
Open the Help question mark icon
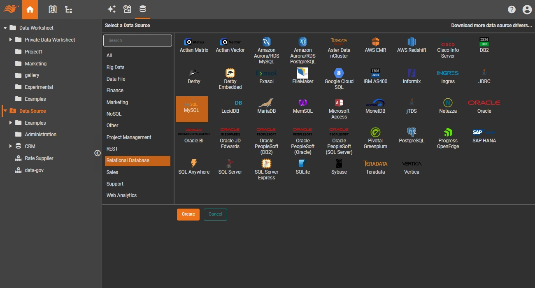(x=512, y=9)
